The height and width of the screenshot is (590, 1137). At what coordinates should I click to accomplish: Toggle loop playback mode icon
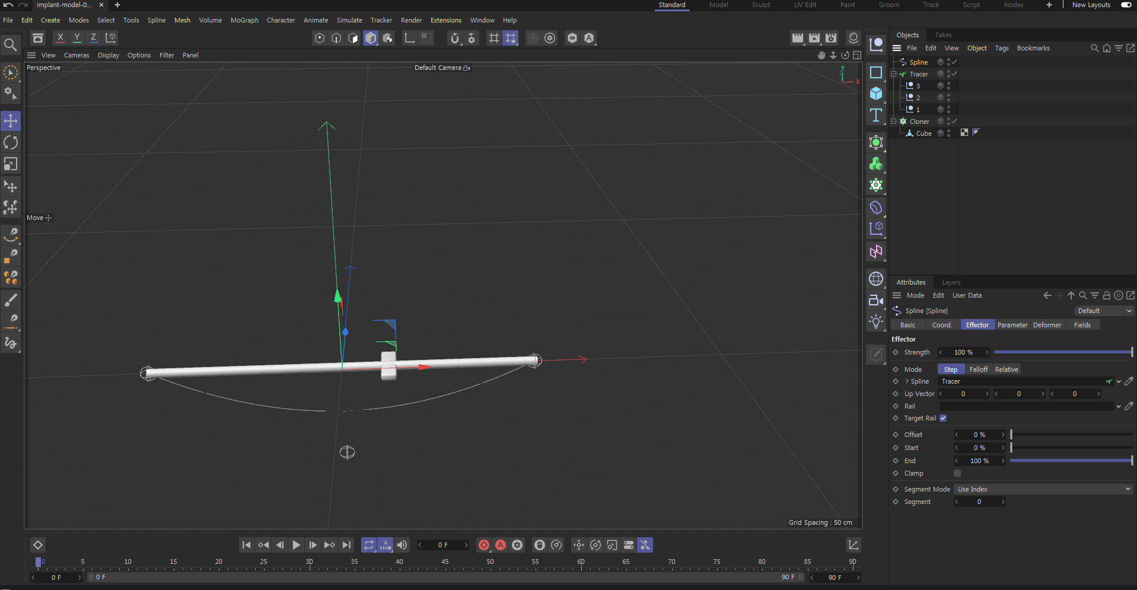(x=369, y=545)
